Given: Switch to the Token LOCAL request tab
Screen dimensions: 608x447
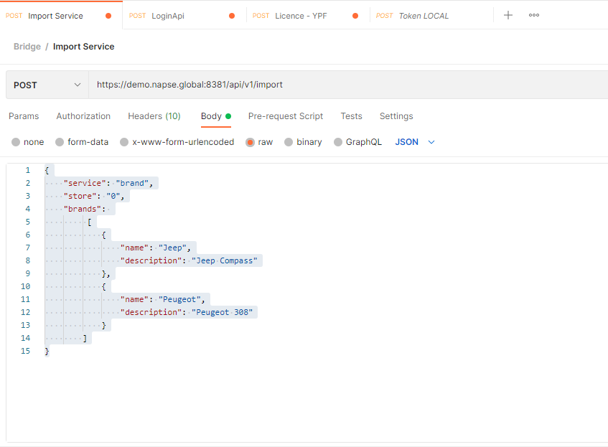Looking at the screenshot, I should (424, 16).
